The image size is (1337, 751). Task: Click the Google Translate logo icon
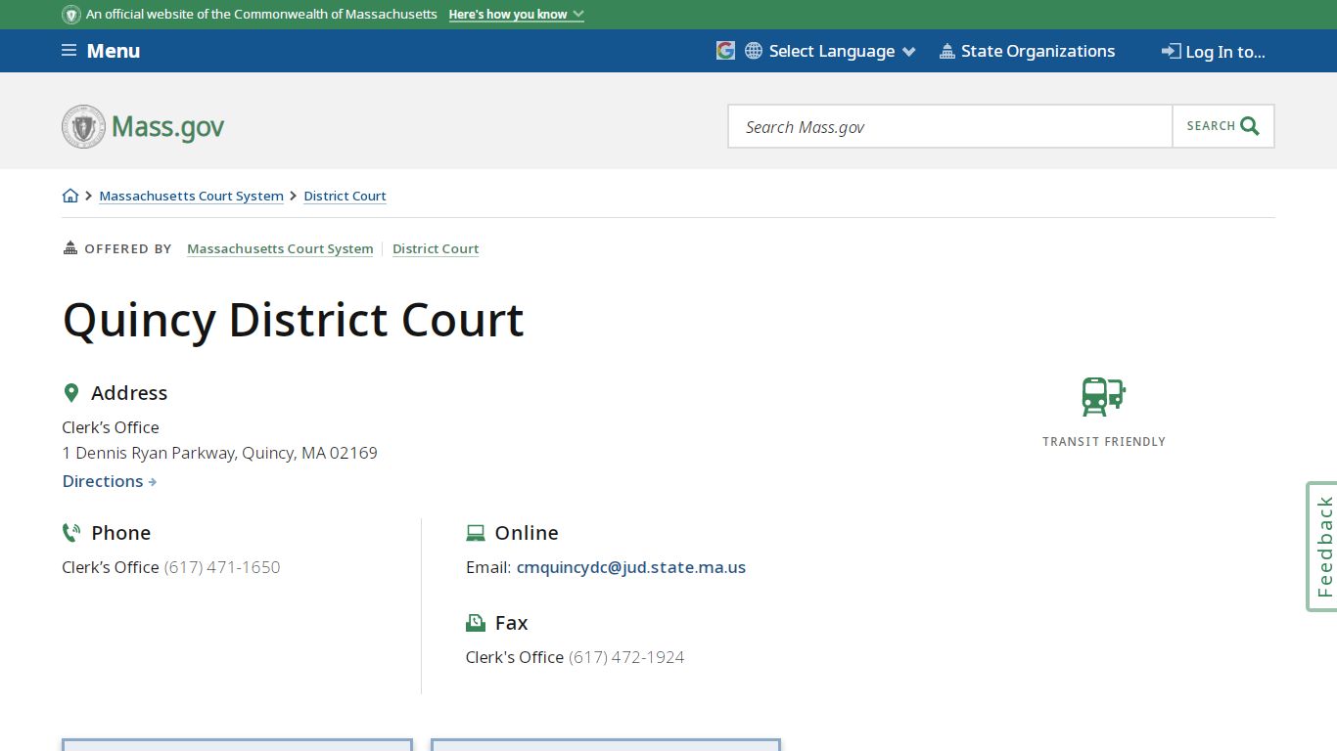(x=725, y=51)
